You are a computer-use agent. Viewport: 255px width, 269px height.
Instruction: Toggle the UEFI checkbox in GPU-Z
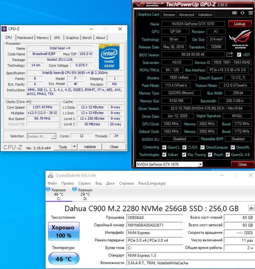pos(239,55)
